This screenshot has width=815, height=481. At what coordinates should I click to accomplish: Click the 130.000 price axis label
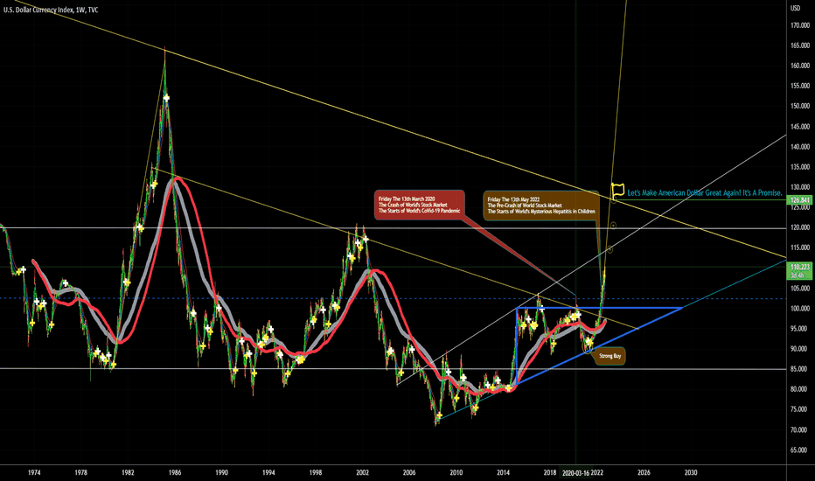point(800,187)
